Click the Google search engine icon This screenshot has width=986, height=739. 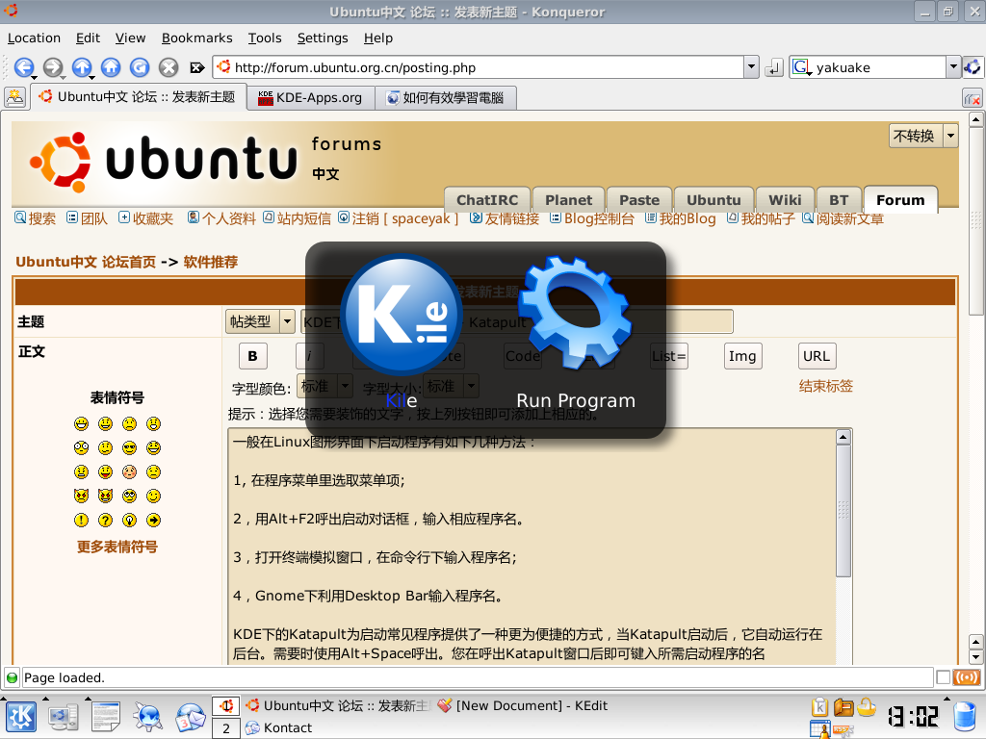coord(801,67)
